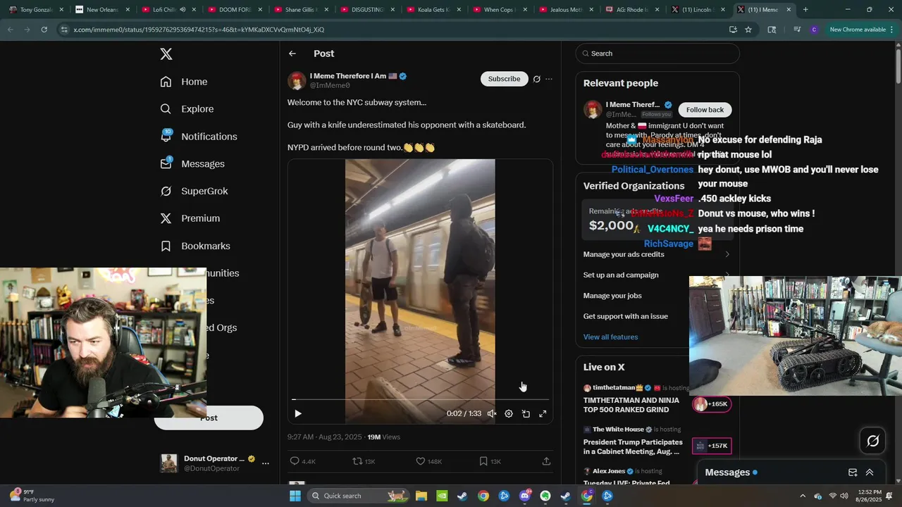This screenshot has width=902, height=507.
Task: Switch to the New Orleans browser tab
Action: (102, 10)
